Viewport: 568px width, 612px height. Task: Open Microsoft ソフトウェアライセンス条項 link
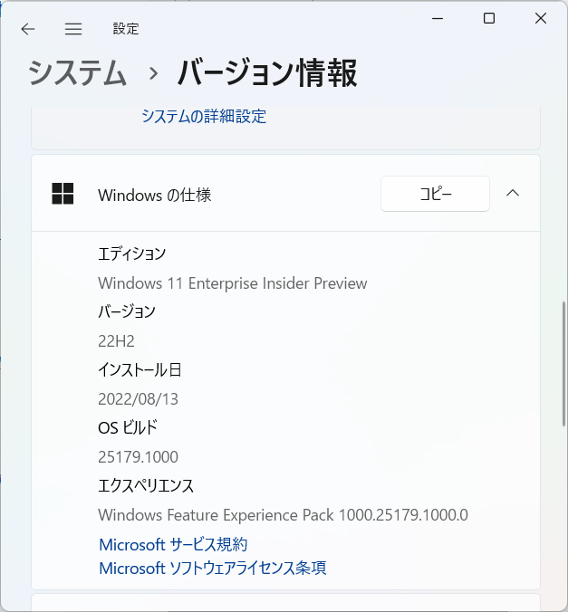coord(213,569)
